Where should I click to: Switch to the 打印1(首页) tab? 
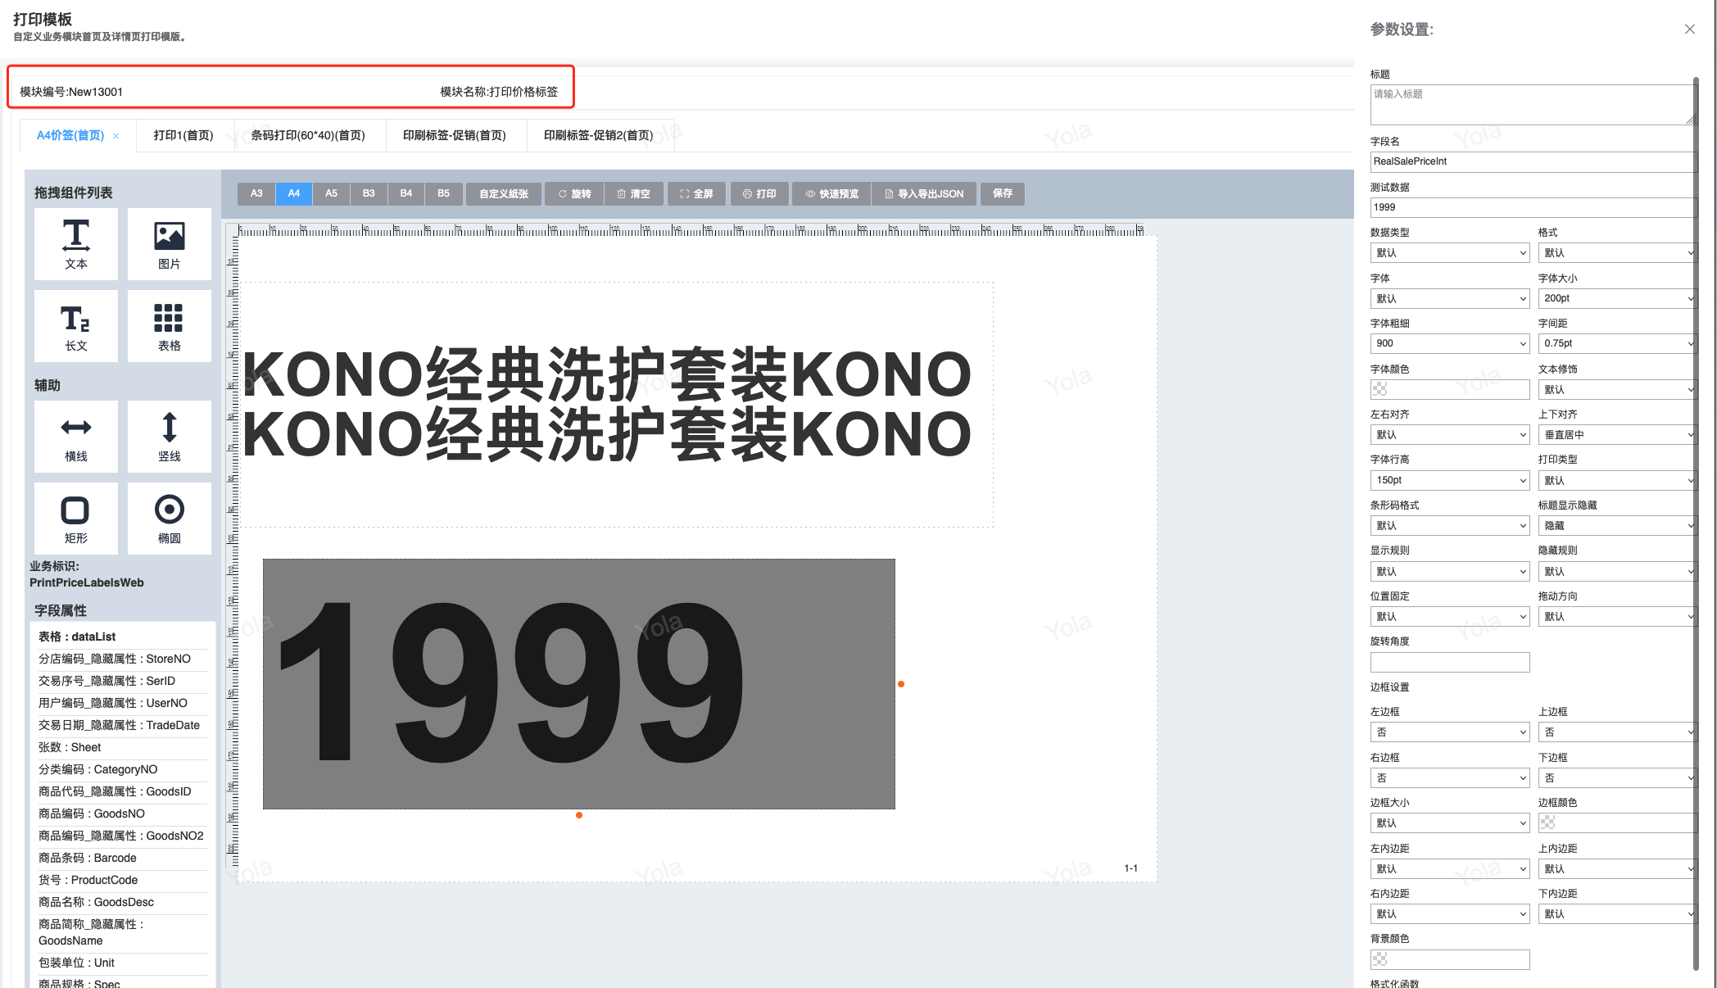[183, 135]
